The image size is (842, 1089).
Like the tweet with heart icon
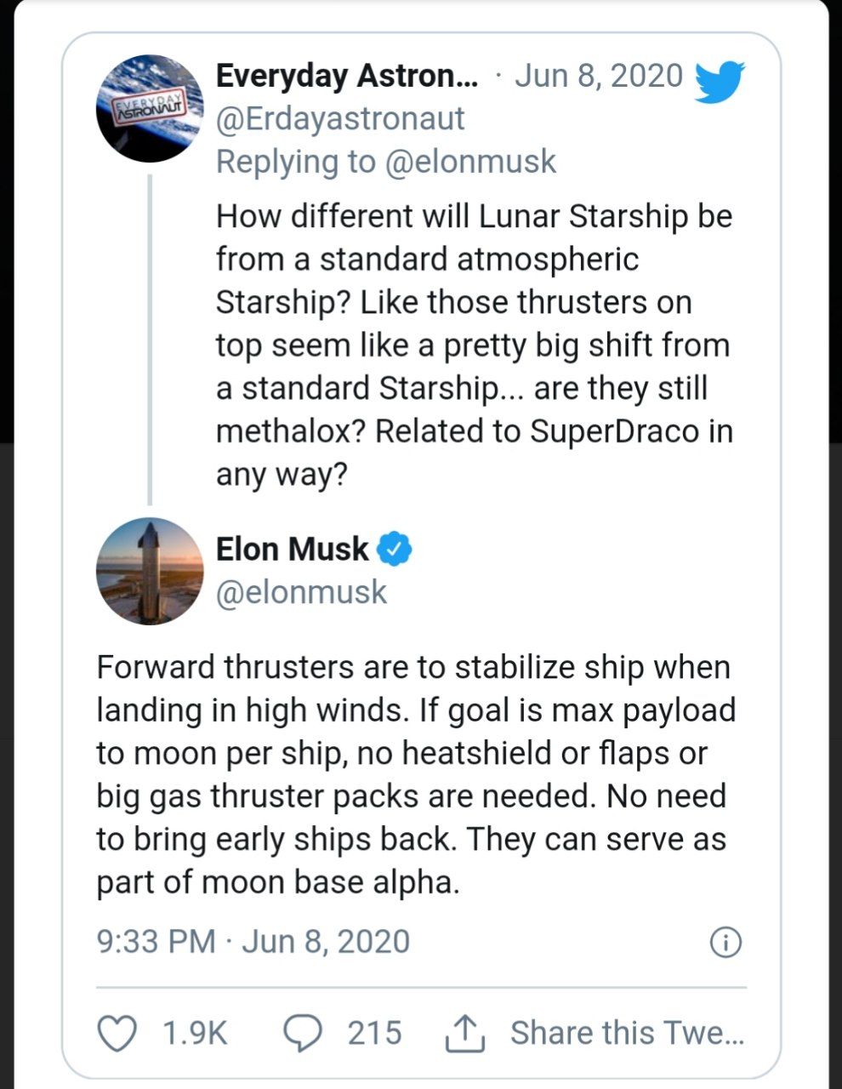tap(117, 1033)
